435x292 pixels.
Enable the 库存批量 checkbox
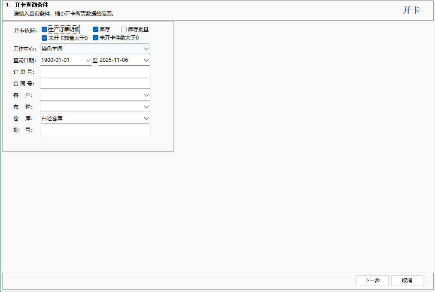click(124, 30)
